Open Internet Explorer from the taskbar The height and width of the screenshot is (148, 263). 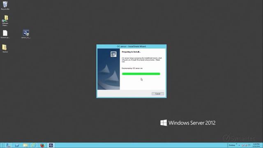[34, 145]
